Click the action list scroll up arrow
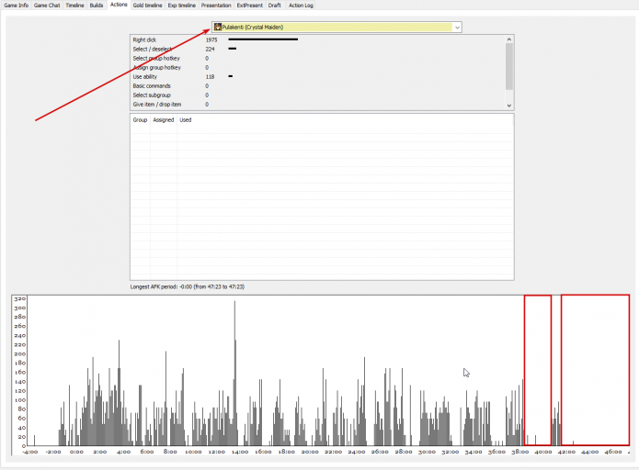 click(509, 39)
